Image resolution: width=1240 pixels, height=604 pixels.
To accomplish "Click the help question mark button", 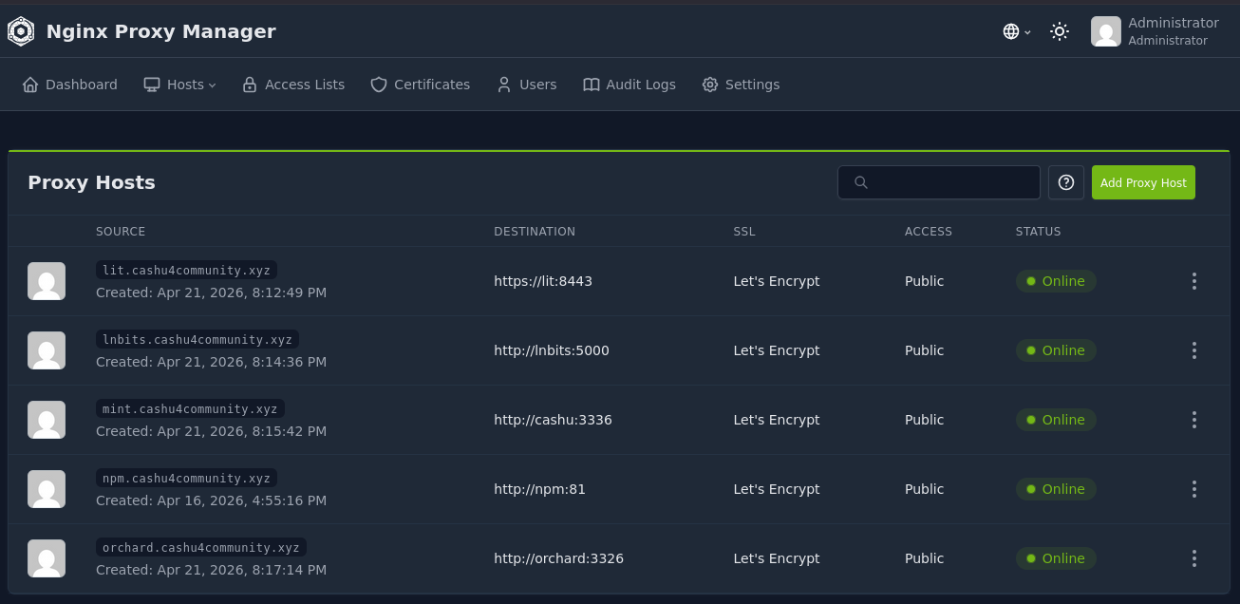I will 1066,182.
